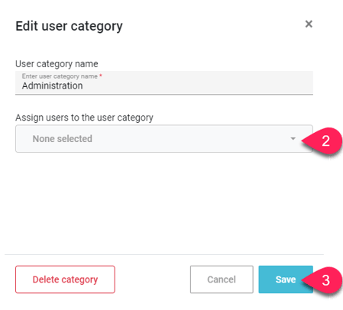Click the Enter user category name label
This screenshot has width=343, height=310.
click(60, 76)
